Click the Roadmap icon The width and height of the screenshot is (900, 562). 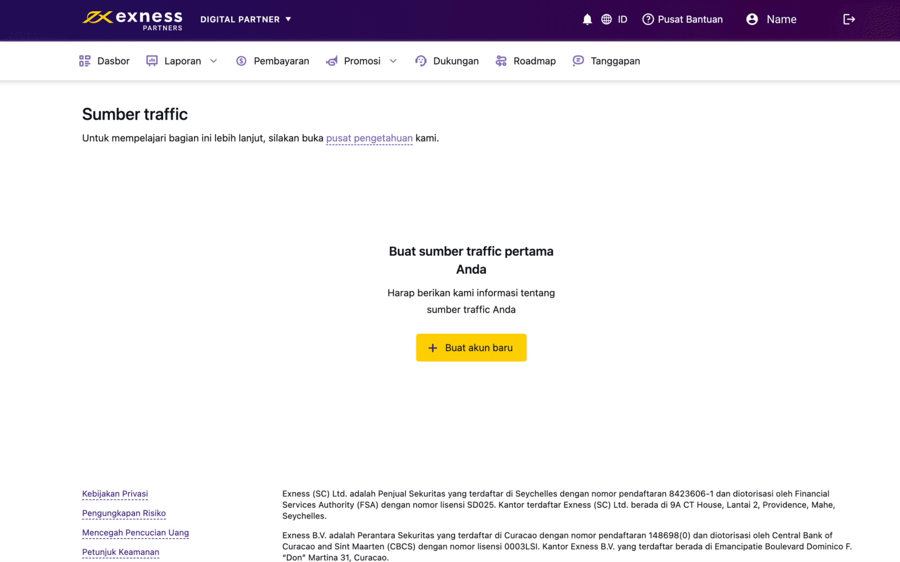click(x=501, y=61)
